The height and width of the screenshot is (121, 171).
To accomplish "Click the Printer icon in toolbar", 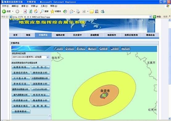I will 78,11.
